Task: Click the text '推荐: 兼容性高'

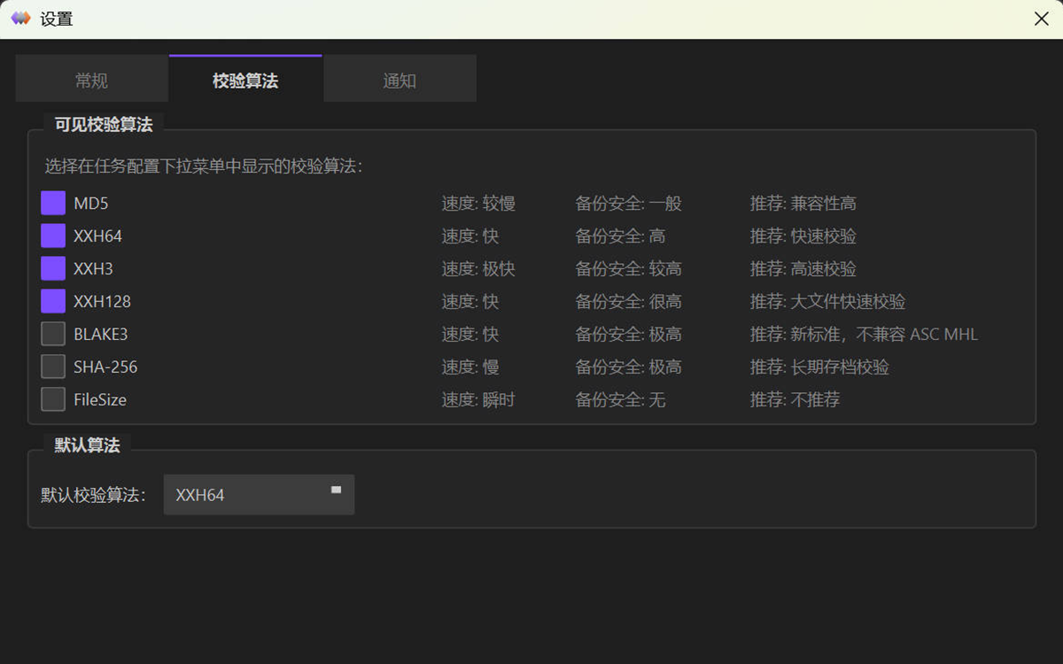Action: click(x=803, y=204)
